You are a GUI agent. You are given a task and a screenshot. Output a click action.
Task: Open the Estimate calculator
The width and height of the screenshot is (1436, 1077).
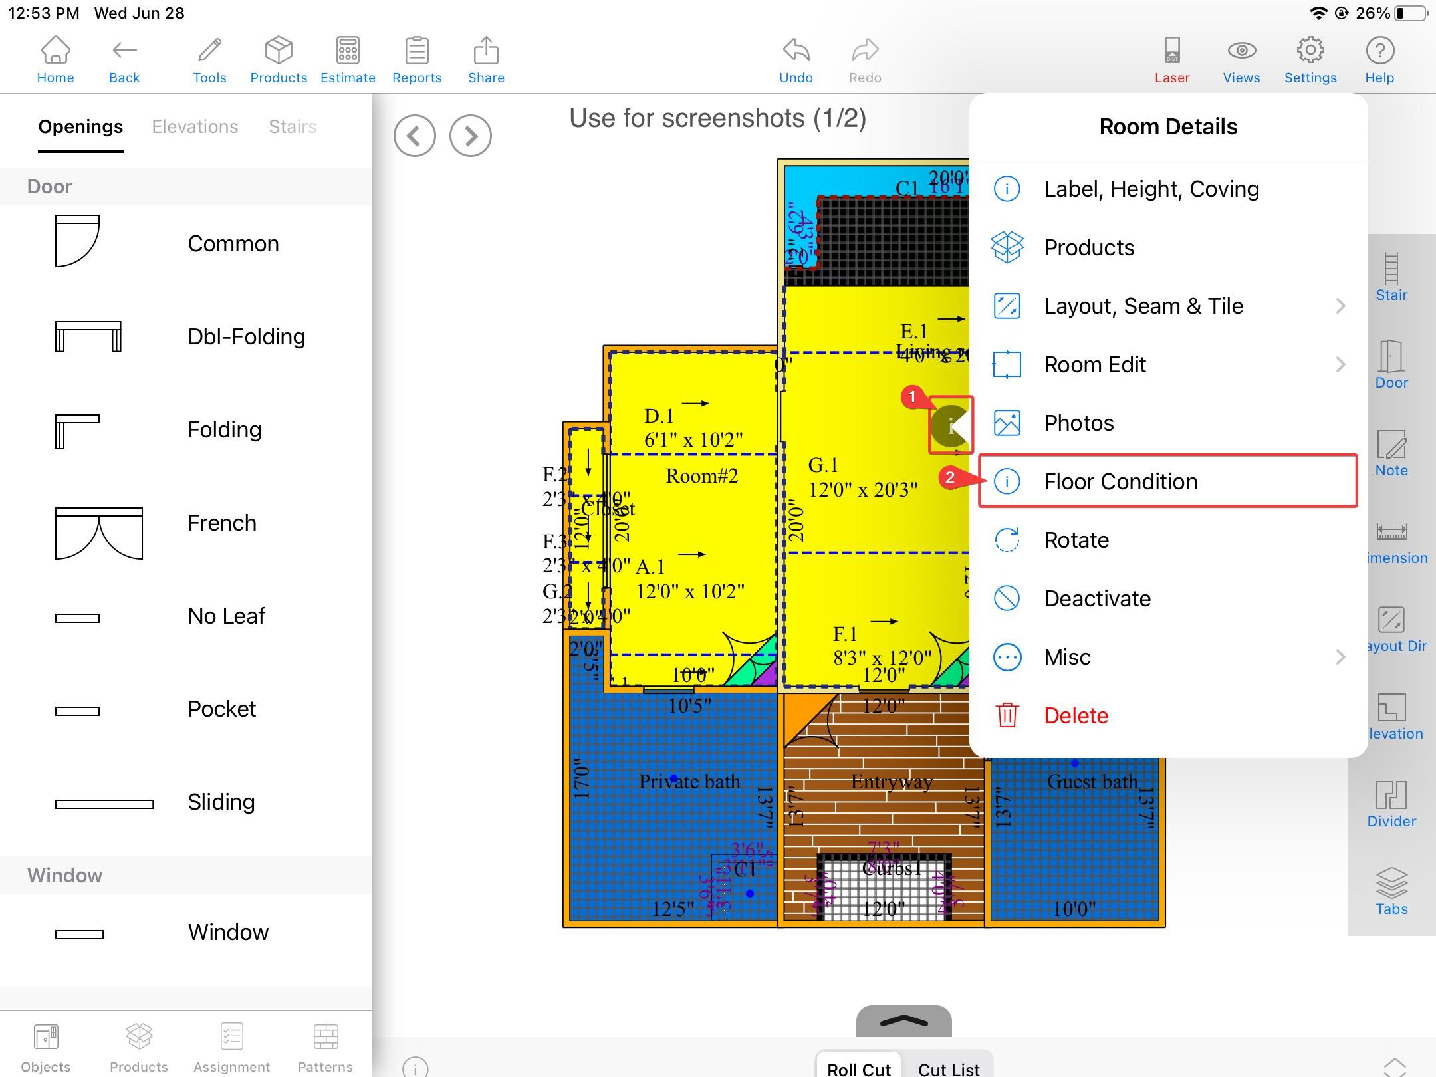pos(348,60)
